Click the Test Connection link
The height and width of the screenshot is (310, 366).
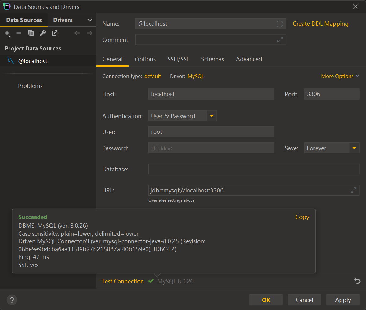[123, 281]
